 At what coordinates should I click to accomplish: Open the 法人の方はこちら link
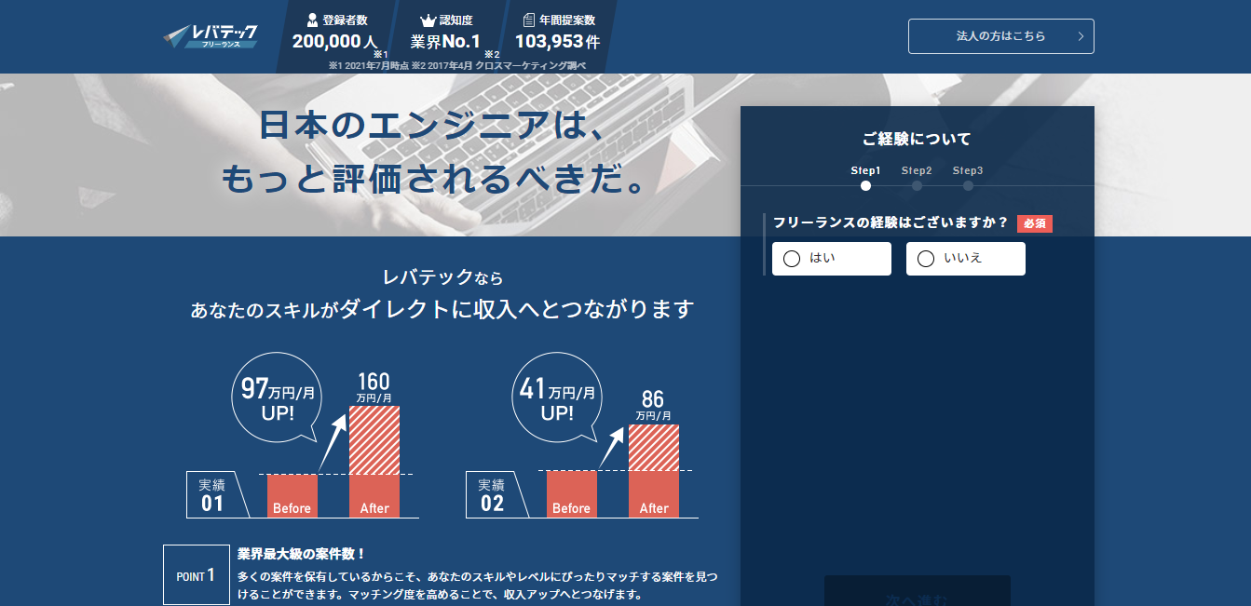pos(1000,36)
